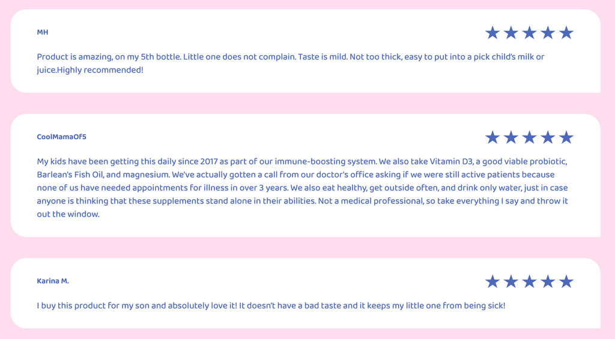Click the fourth star in MH's rating
This screenshot has width=615, height=339.
click(x=548, y=33)
